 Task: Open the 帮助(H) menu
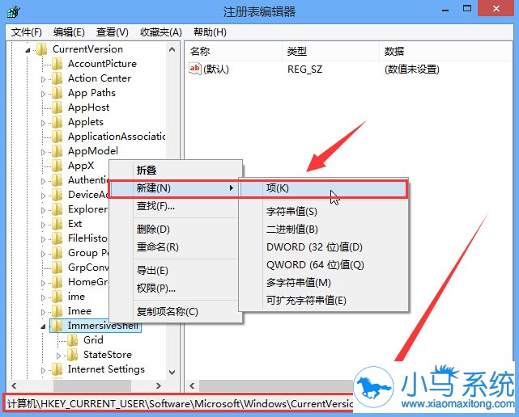pyautogui.click(x=210, y=32)
